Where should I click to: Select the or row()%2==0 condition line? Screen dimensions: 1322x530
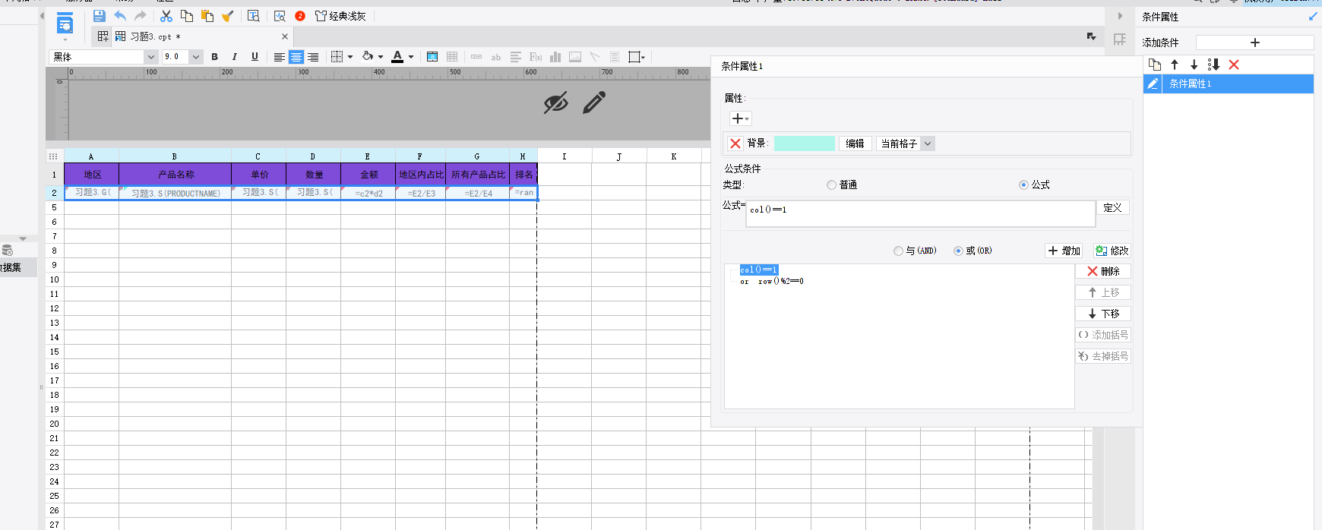pos(771,281)
